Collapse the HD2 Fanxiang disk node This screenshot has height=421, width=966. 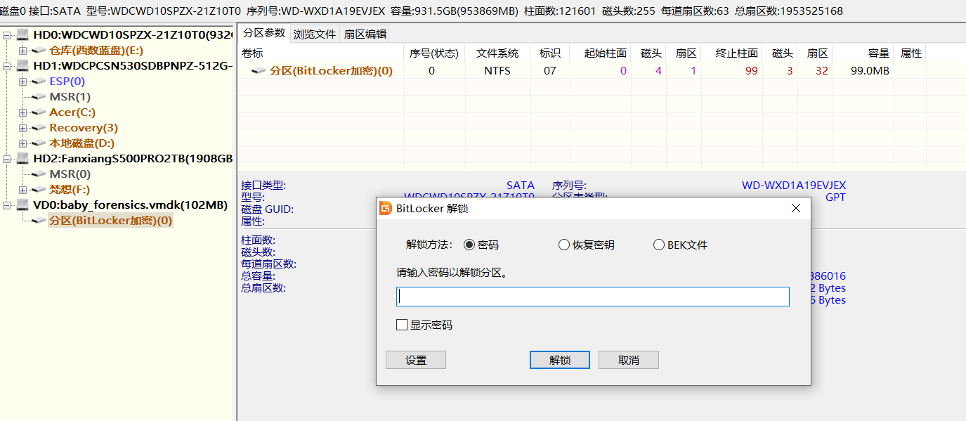point(7,158)
